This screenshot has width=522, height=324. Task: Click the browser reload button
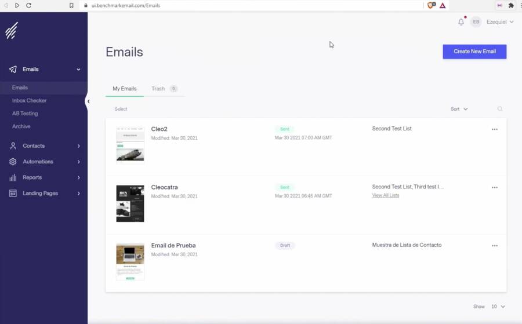pyautogui.click(x=29, y=5)
